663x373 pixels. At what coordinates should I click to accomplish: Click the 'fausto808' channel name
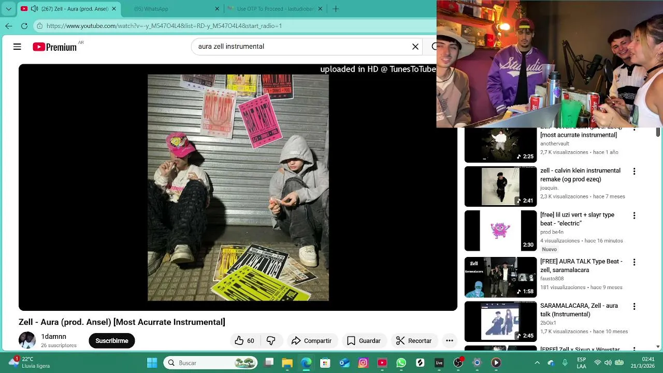coord(552,279)
